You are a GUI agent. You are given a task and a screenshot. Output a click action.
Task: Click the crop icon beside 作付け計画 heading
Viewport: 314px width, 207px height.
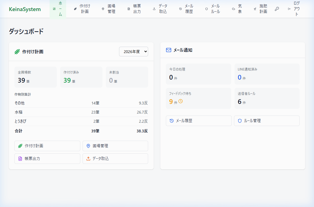click(17, 52)
